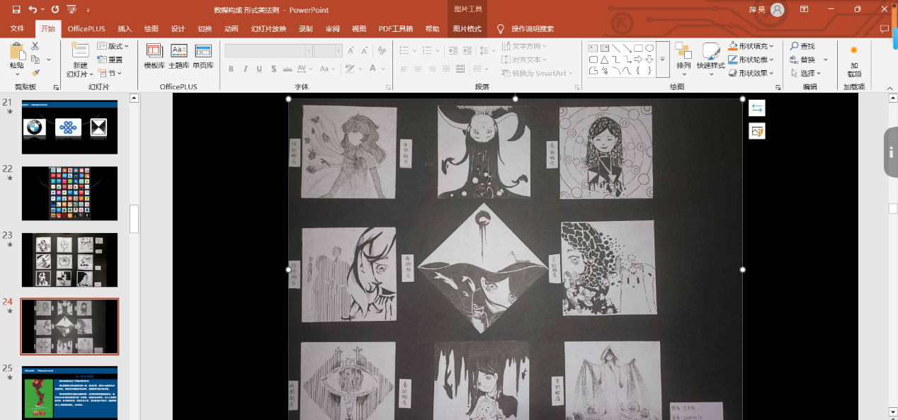
Task: Expand the shapes gallery more arrow
Action: tap(663, 59)
